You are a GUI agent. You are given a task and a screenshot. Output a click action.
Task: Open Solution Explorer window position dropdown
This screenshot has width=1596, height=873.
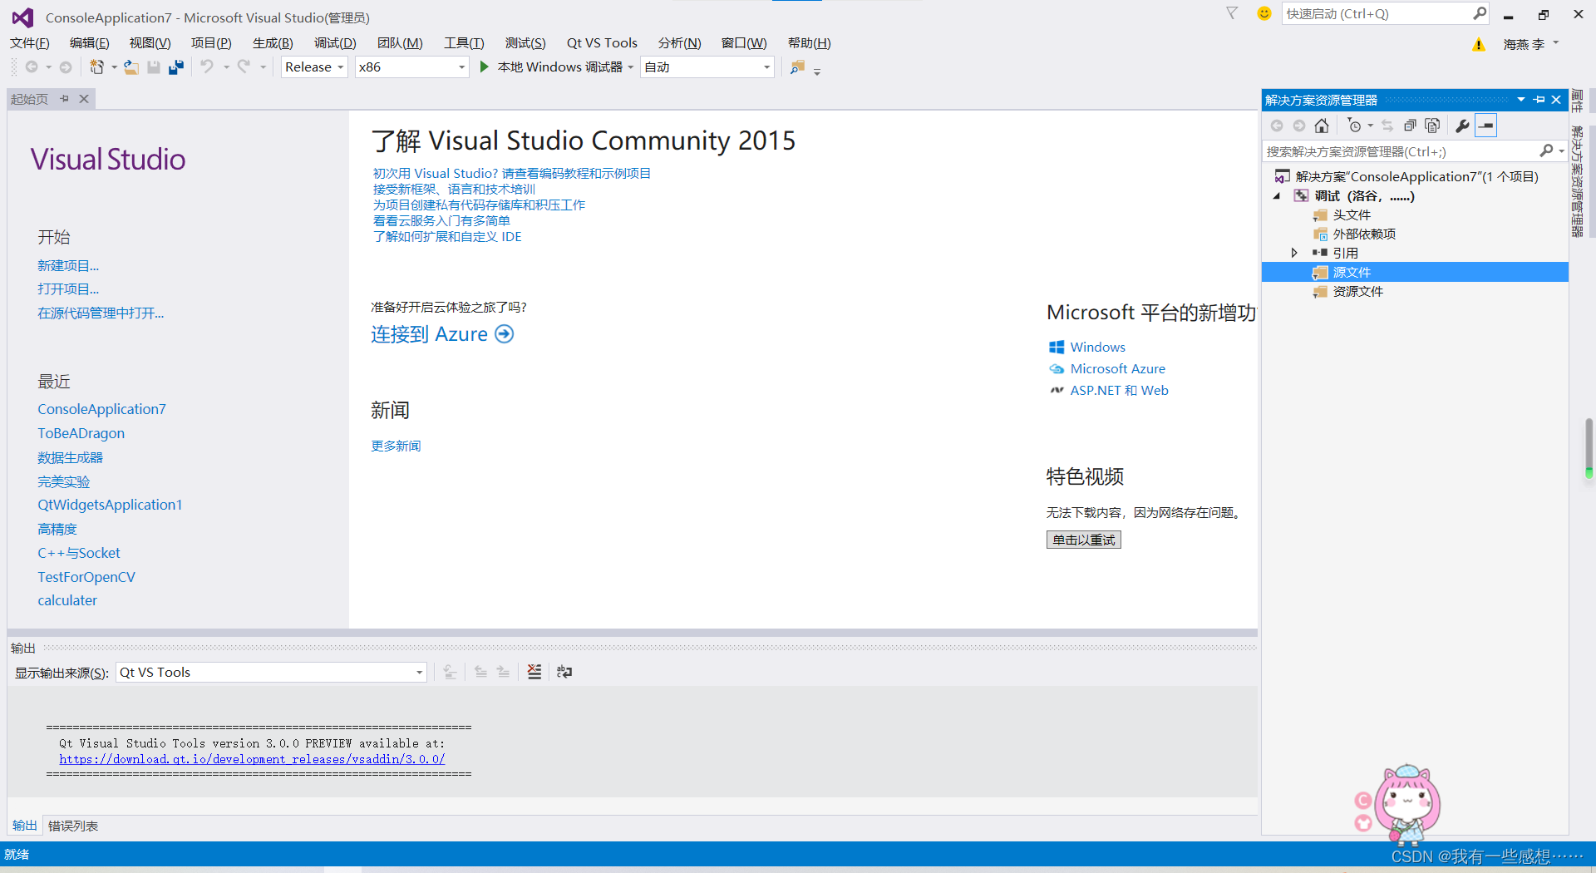1521,100
